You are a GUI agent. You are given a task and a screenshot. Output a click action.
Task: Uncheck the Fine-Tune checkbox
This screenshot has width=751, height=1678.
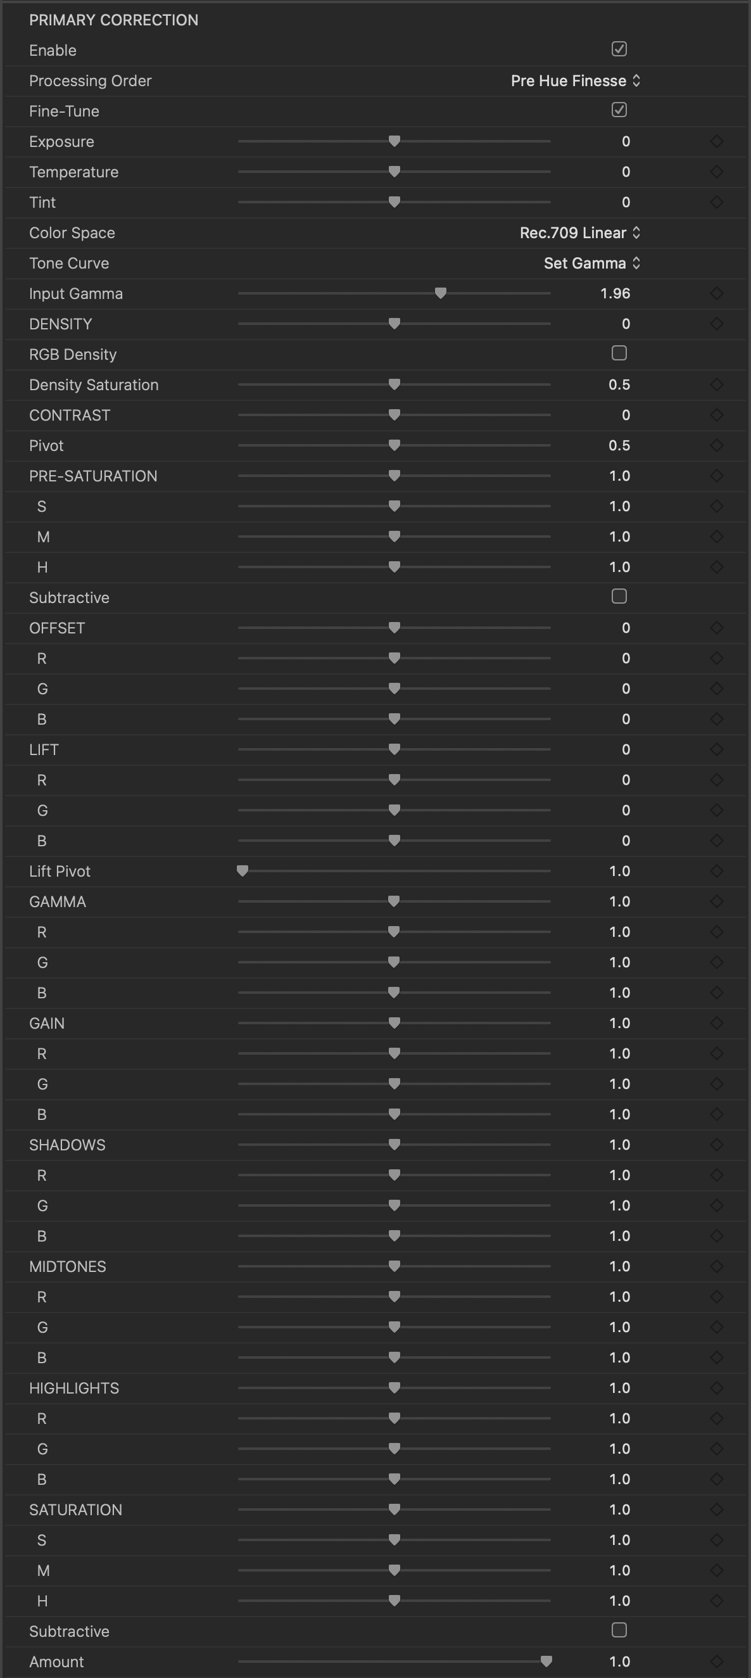(619, 110)
